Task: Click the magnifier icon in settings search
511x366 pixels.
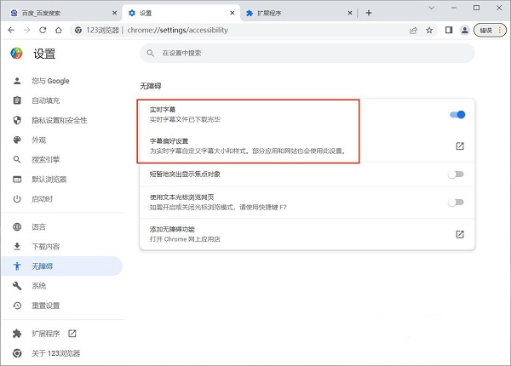Action: [x=150, y=53]
